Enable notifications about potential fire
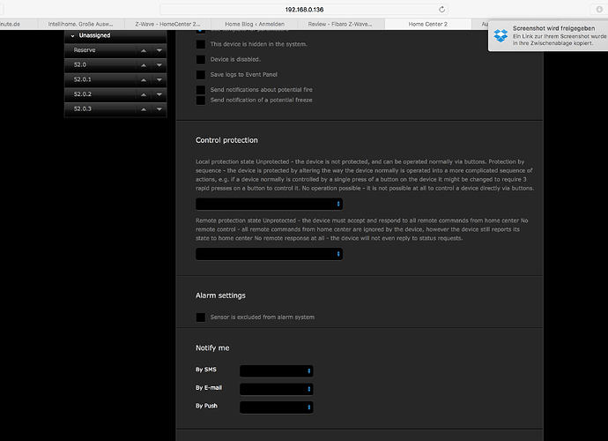The width and height of the screenshot is (608, 441). [201, 90]
